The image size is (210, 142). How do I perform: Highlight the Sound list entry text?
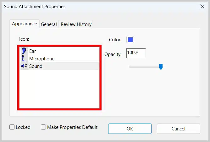[36, 66]
